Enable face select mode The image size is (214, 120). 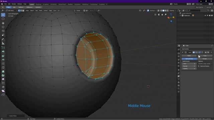pos(23,10)
